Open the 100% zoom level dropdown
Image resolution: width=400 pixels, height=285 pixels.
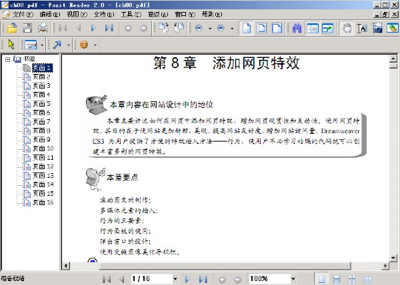293,279
